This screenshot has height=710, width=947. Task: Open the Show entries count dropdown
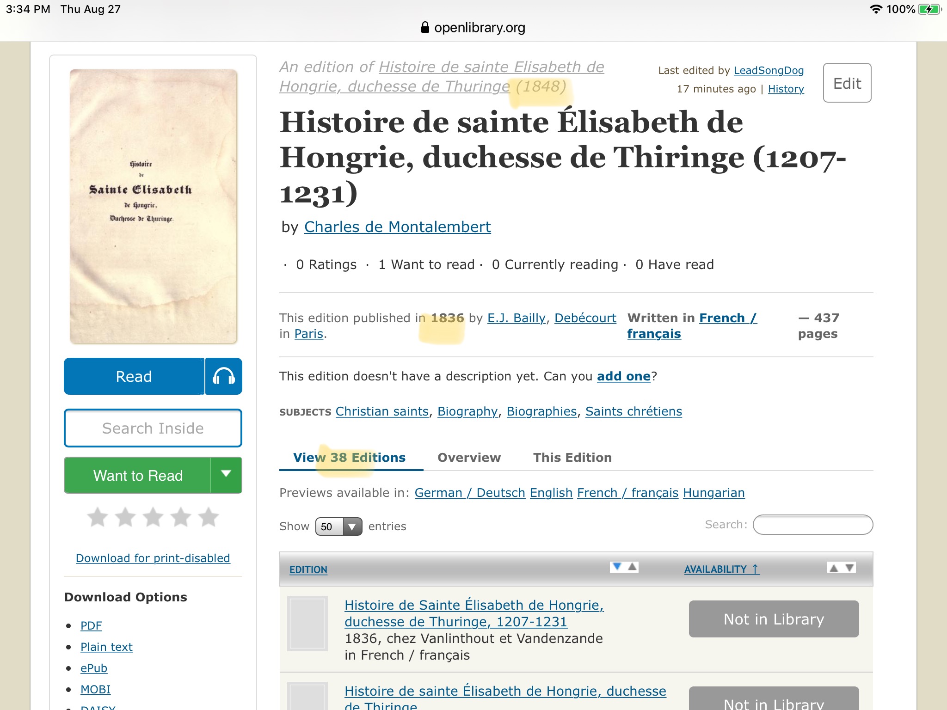click(338, 526)
